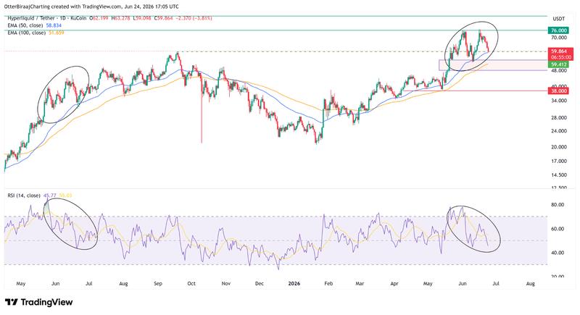
Task: Click the 2026 year marker on time axis
Action: pos(294,284)
